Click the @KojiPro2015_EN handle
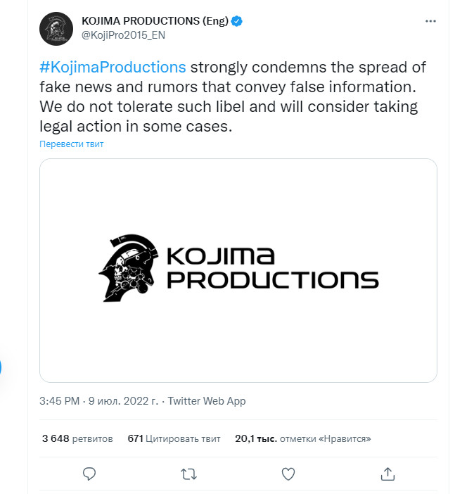The width and height of the screenshot is (455, 494). (x=123, y=34)
